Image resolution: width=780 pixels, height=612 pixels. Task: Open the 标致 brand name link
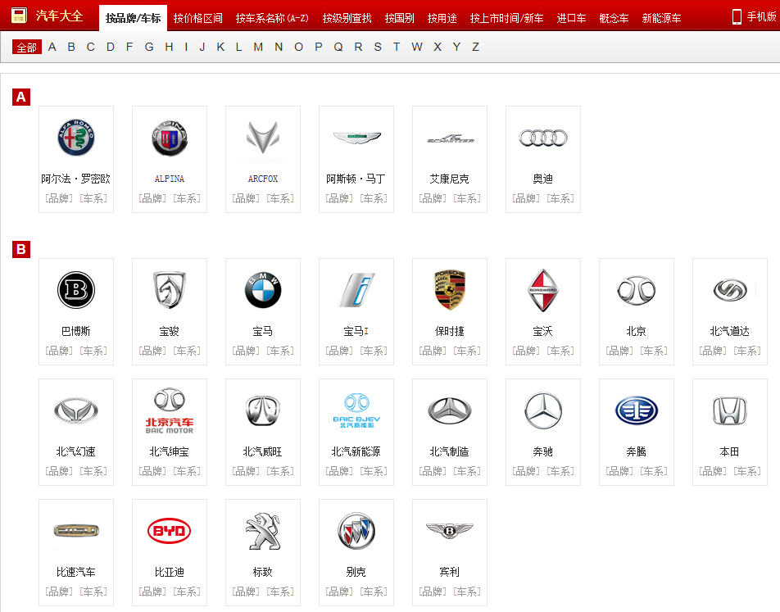263,572
